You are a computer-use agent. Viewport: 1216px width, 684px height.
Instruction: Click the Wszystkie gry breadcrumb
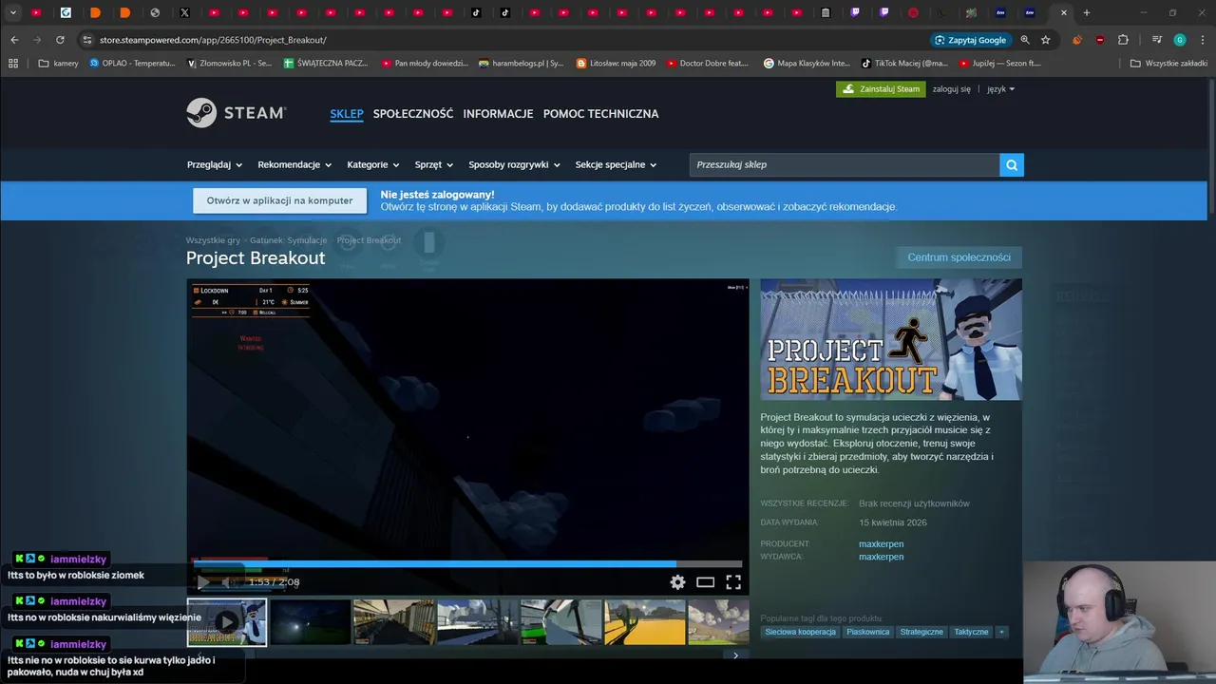click(213, 240)
